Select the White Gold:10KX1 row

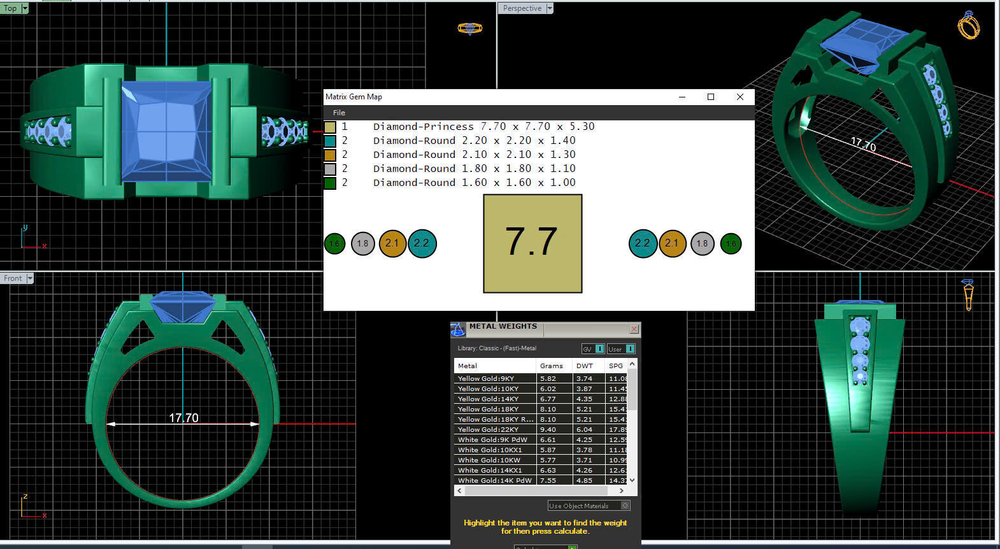[x=541, y=450]
